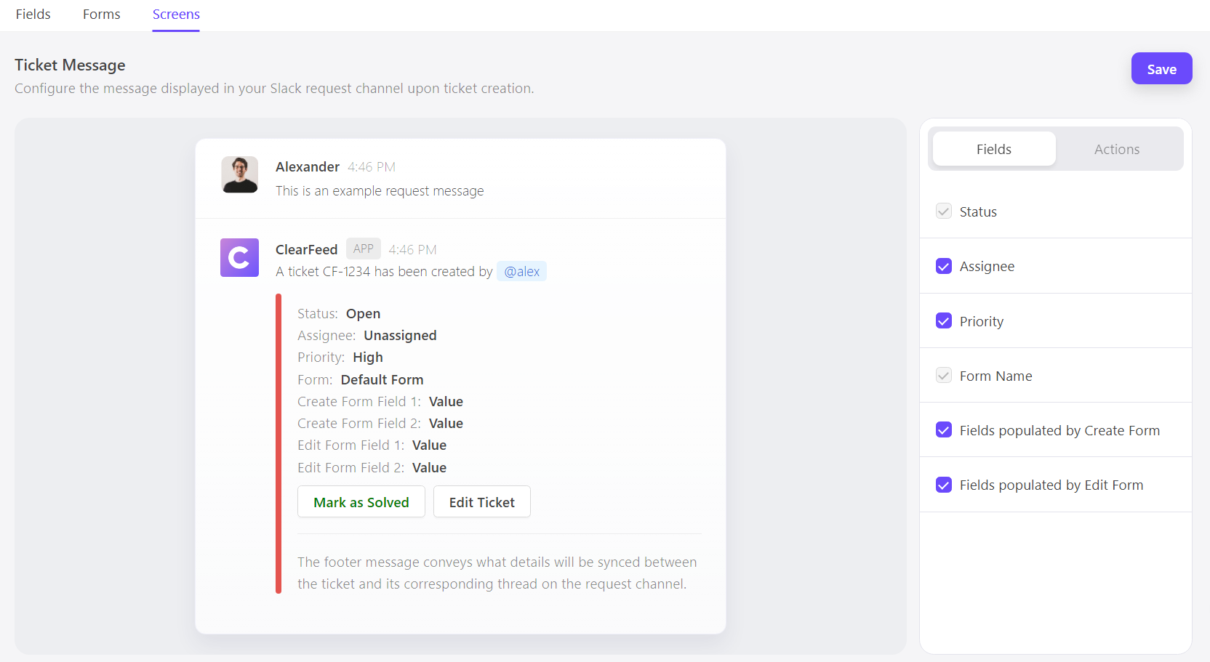Toggle the Priority field checkbox
1210x662 pixels.
click(x=944, y=321)
